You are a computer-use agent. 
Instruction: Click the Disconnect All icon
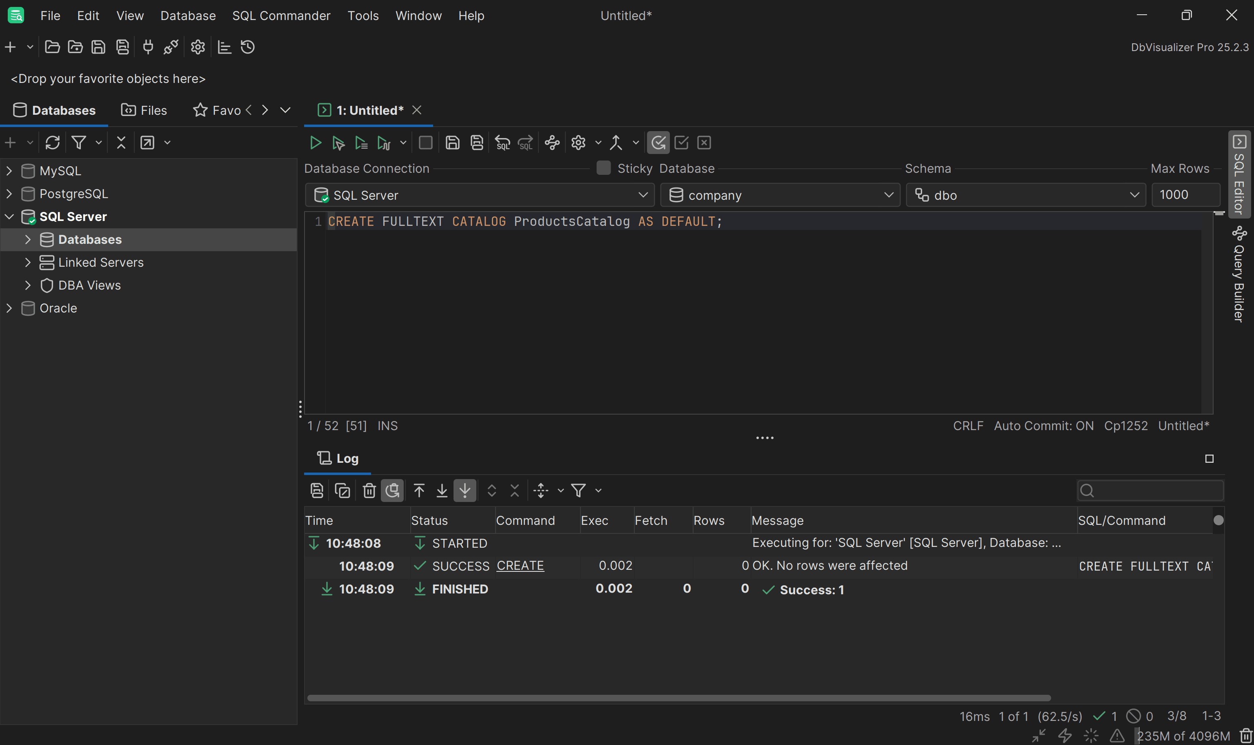coord(171,47)
